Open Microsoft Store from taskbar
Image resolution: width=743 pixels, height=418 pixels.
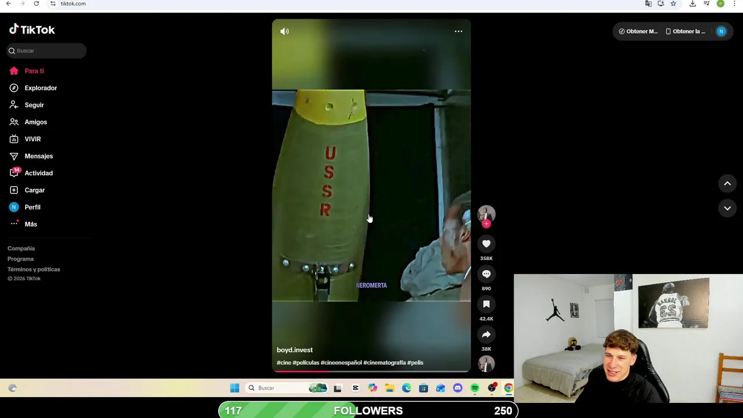pos(423,388)
